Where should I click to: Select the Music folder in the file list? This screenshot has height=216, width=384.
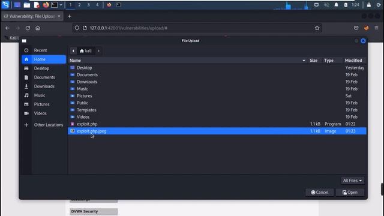217,89
